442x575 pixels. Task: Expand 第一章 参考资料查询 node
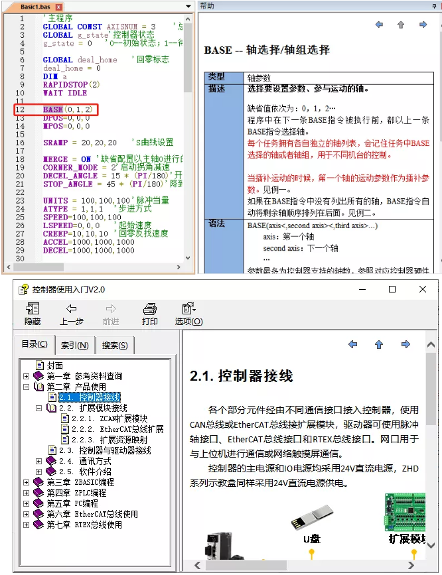[x=26, y=376]
